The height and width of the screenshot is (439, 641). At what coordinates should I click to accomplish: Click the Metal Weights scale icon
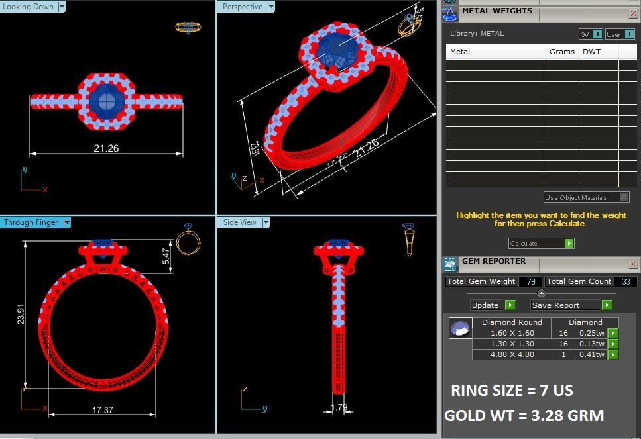(x=450, y=12)
